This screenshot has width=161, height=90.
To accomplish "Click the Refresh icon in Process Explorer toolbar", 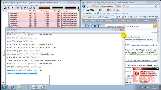I will (8, 8).
